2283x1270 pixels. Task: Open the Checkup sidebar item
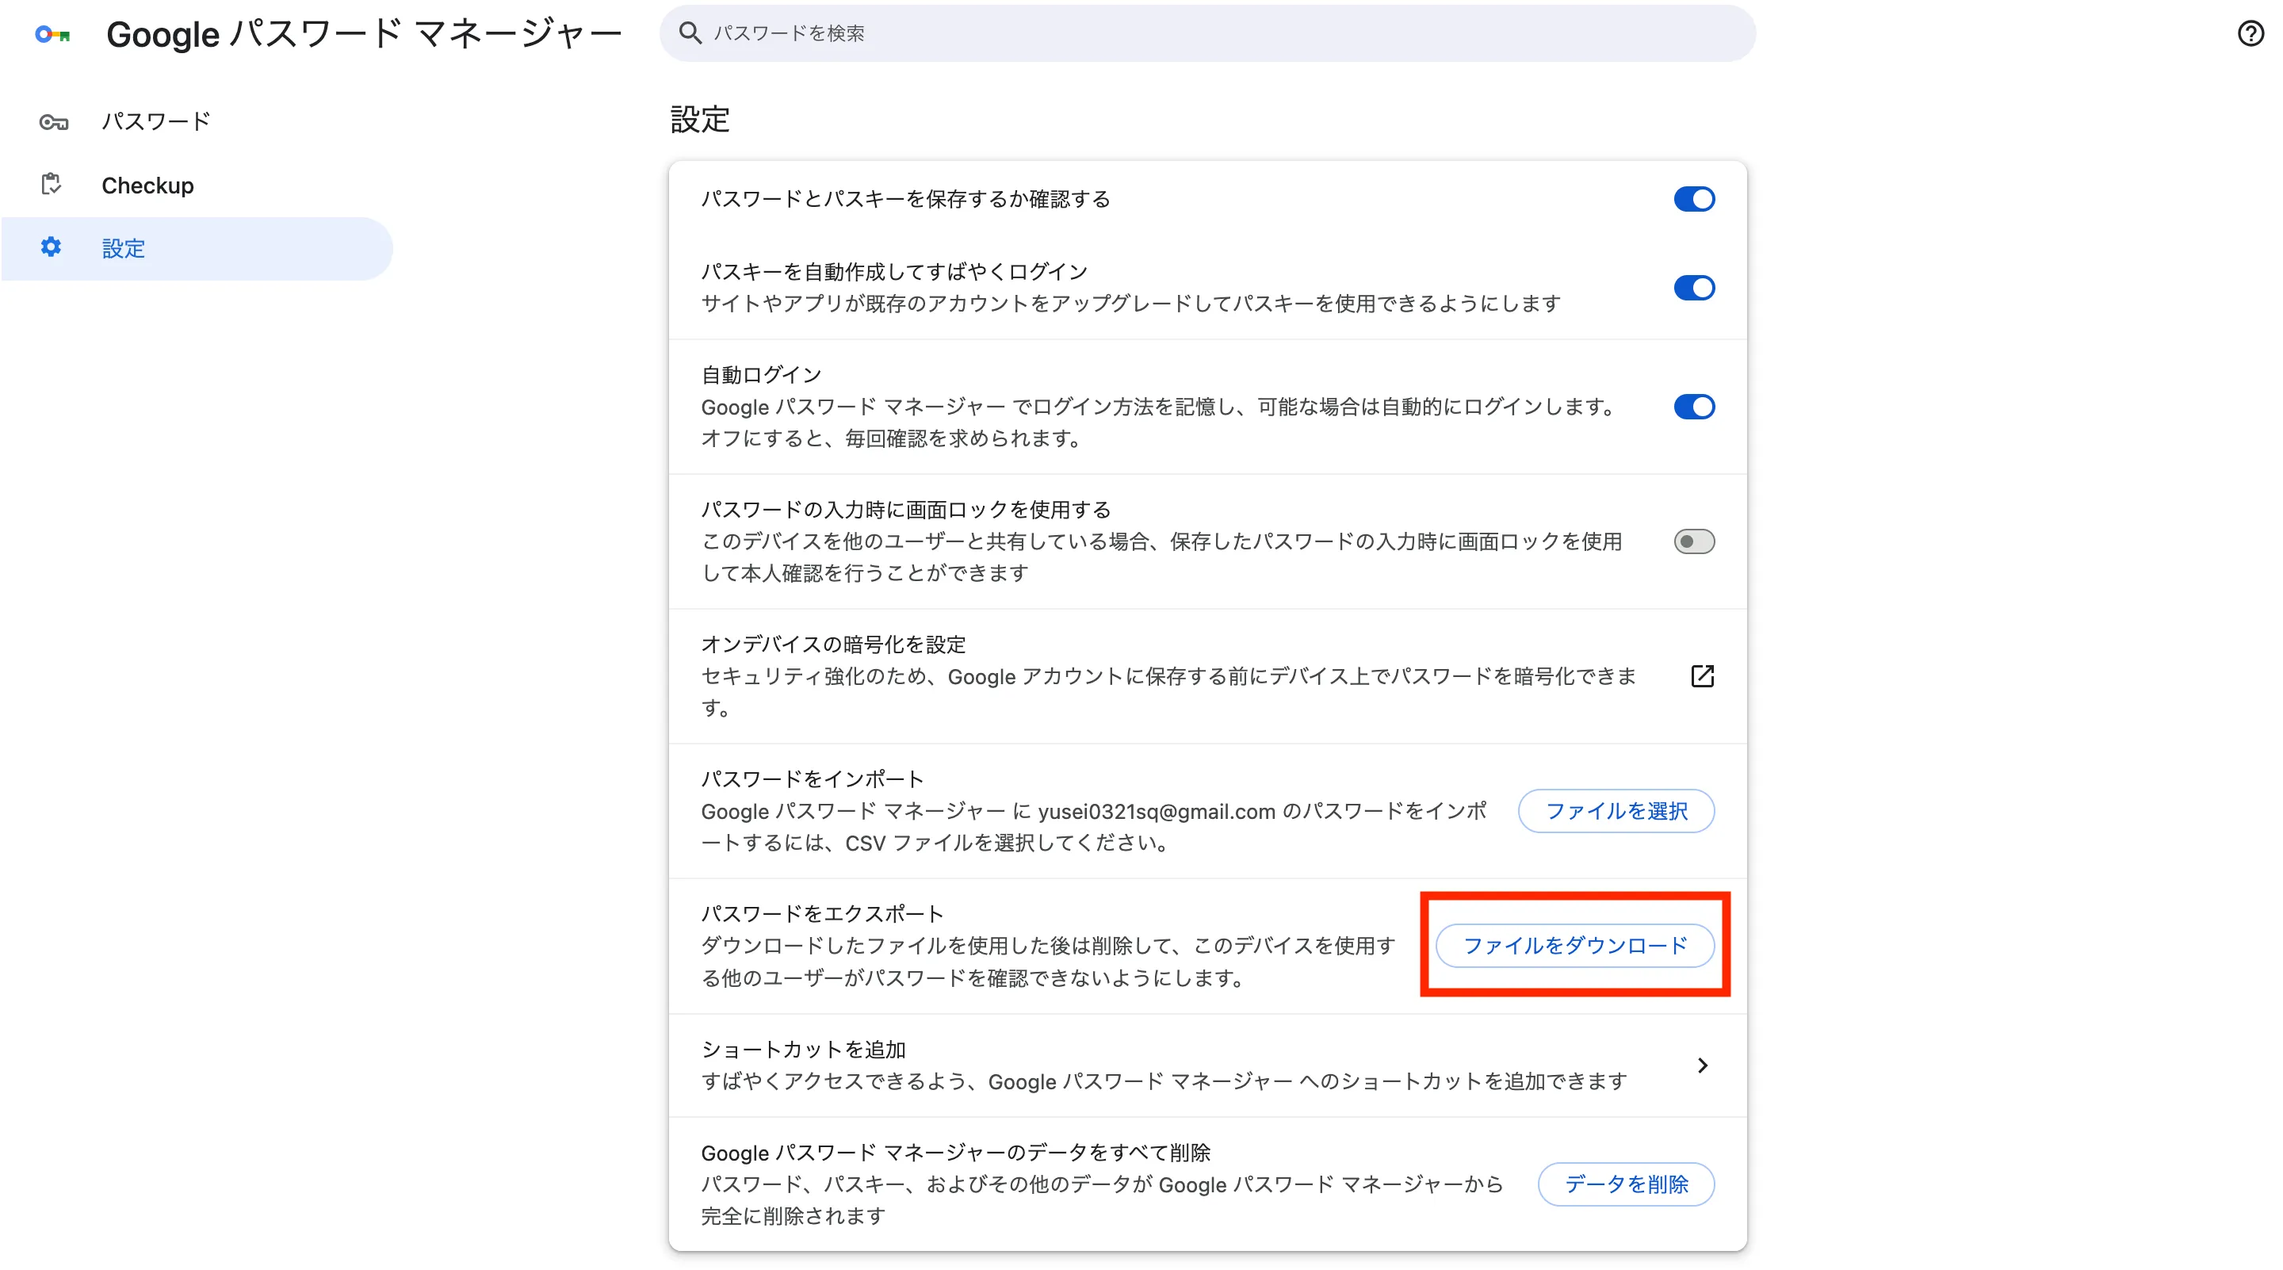coord(197,185)
